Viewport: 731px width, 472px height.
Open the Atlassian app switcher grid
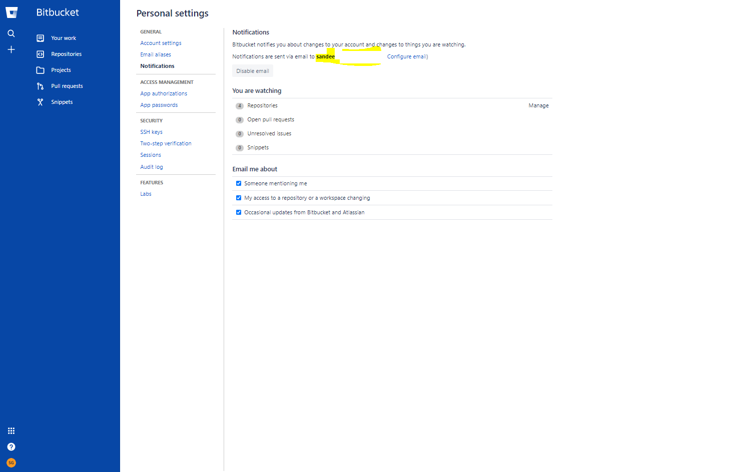pyautogui.click(x=11, y=431)
